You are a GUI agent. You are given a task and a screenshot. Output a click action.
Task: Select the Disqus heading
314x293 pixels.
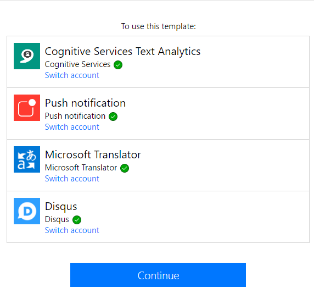pyautogui.click(x=61, y=207)
